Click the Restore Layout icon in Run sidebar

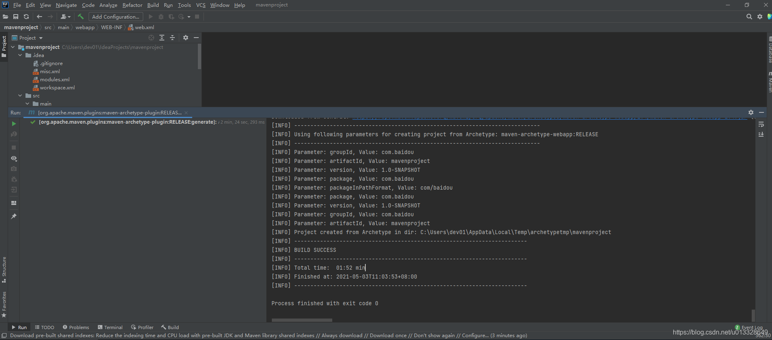(14, 203)
